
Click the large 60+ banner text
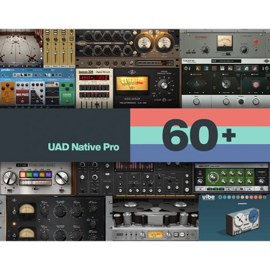coord(199,135)
